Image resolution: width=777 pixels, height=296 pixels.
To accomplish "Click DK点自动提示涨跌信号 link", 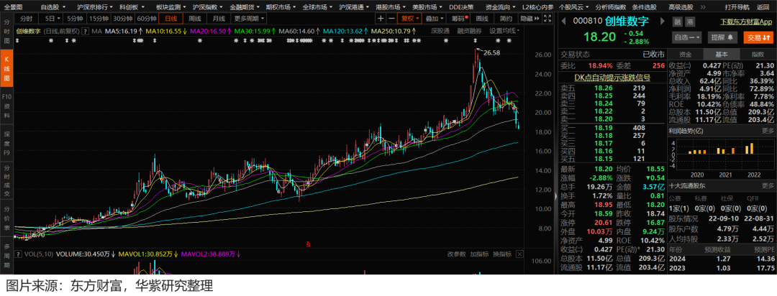I will click(612, 77).
